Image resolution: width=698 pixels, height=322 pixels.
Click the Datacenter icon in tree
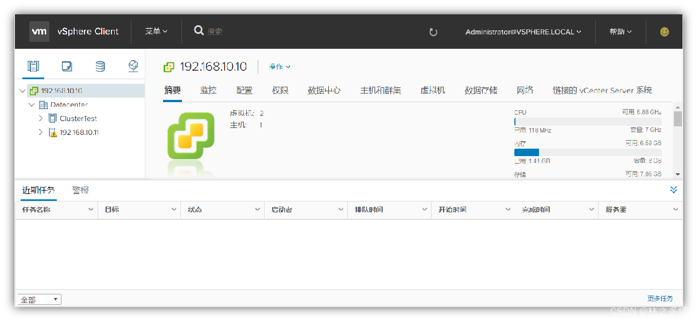(x=43, y=105)
